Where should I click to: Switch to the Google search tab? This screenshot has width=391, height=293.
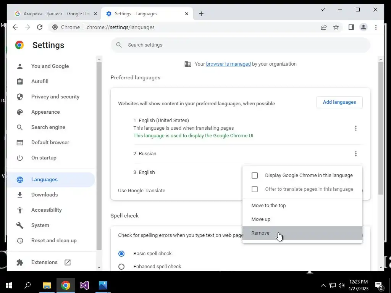56,14
